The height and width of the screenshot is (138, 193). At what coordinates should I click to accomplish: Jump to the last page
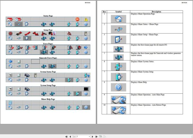click(x=96, y=136)
